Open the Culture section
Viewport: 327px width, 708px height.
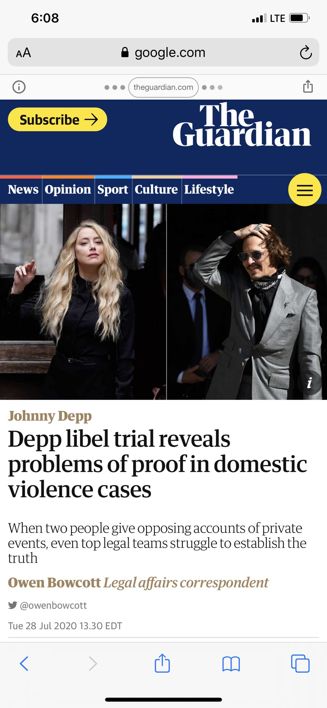tap(156, 189)
